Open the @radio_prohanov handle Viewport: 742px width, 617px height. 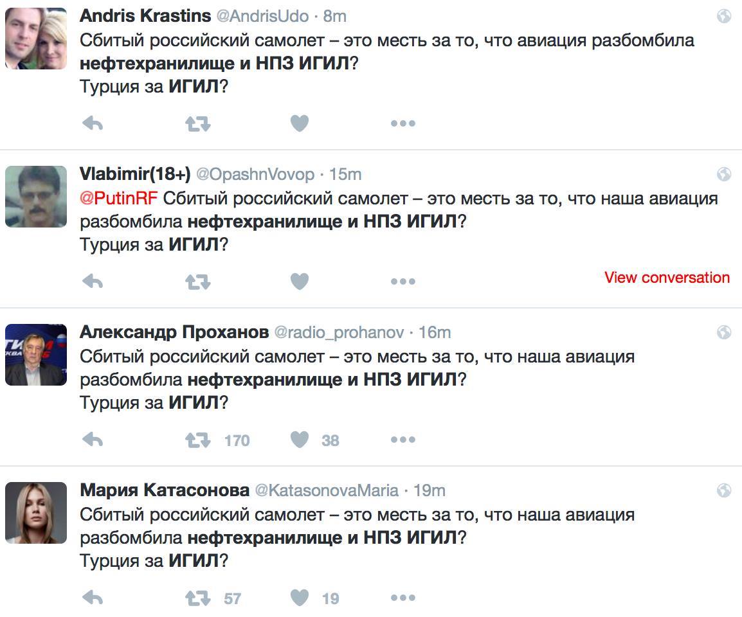(x=339, y=332)
